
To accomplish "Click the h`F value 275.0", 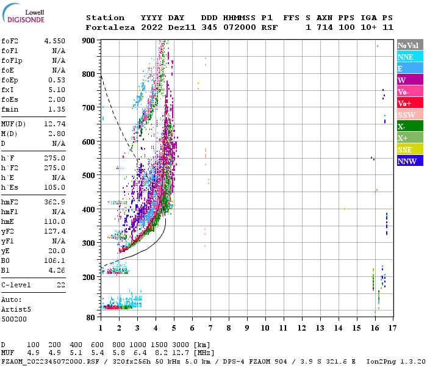I will click(x=55, y=158).
